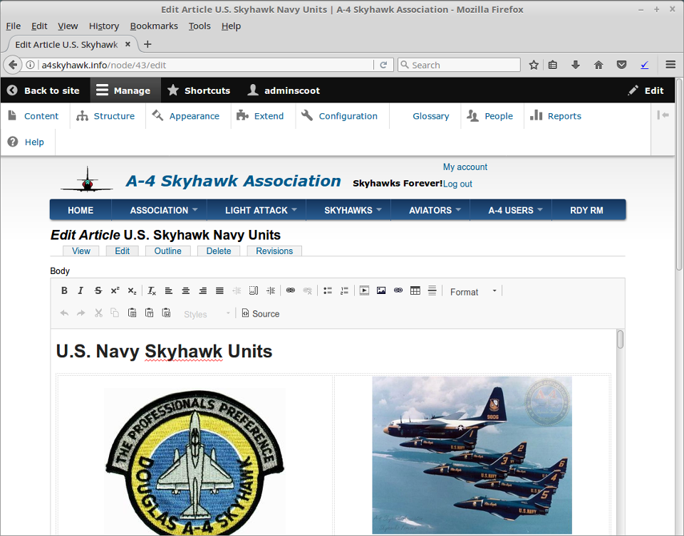Align text right
684x536 pixels.
point(202,290)
